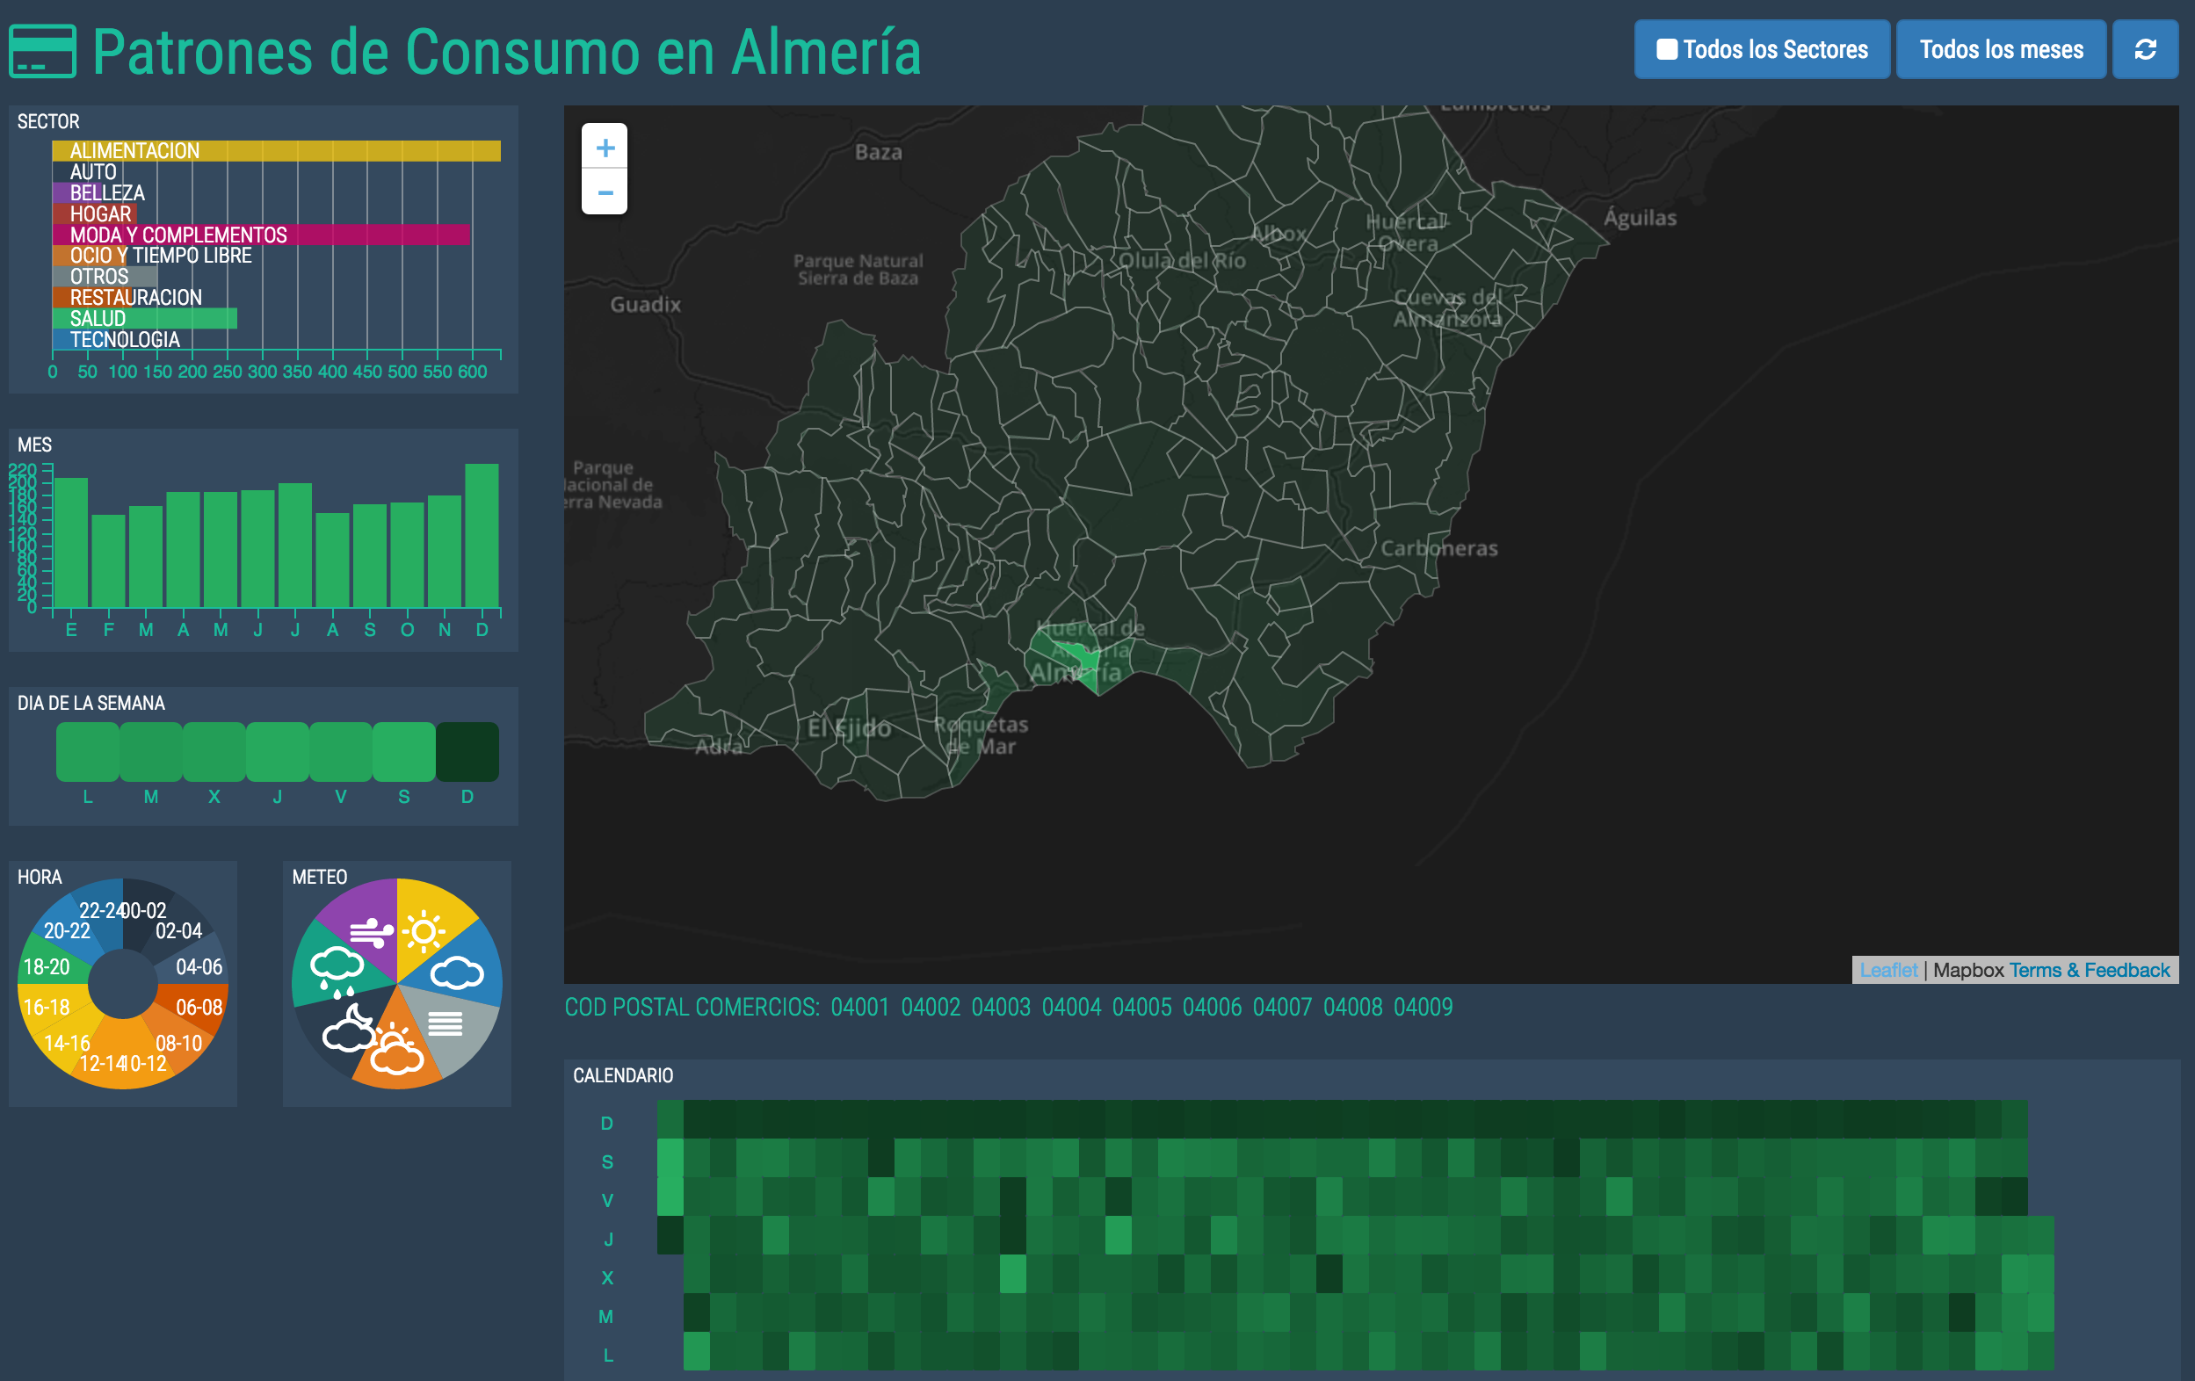Select the cloudy night weather slice

[347, 1027]
